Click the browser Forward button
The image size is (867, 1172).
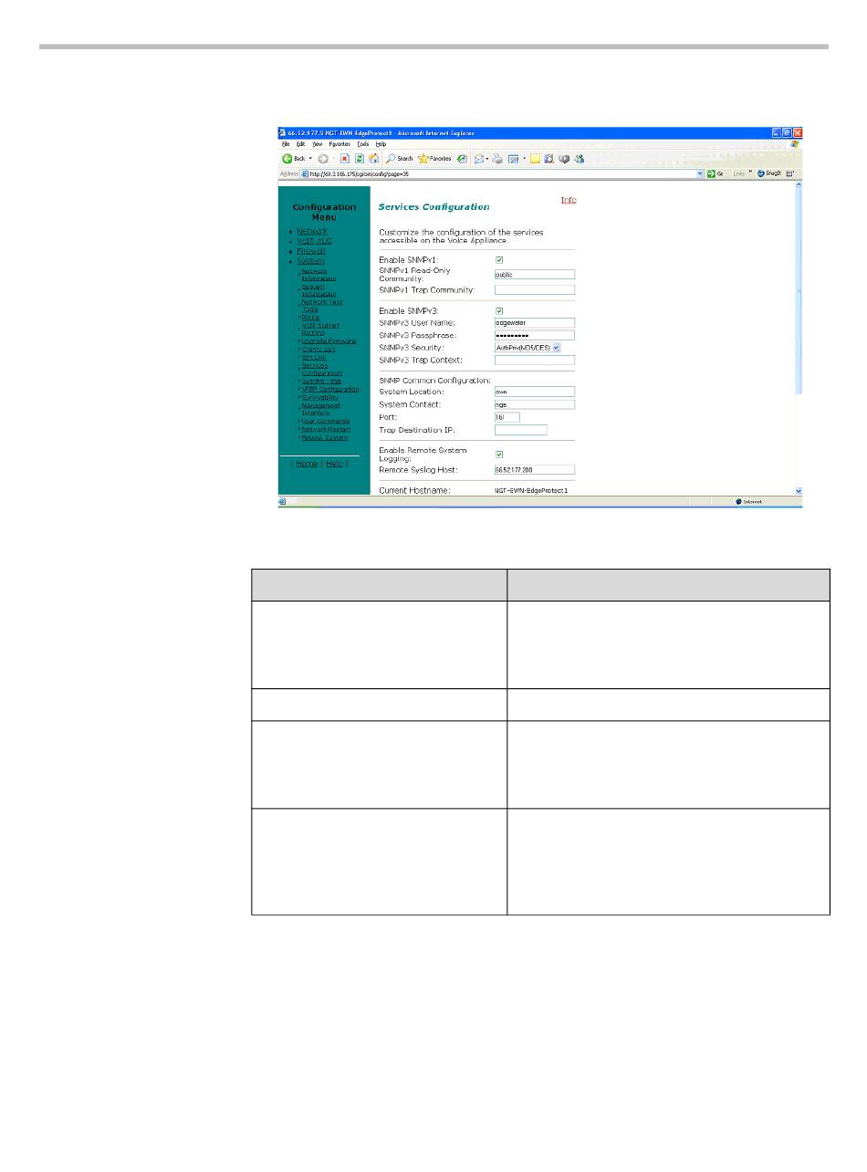tap(321, 159)
